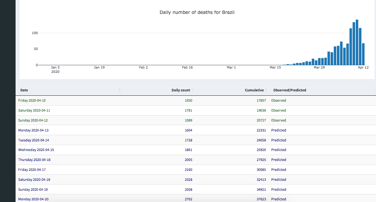
Task: Click Observed status for Saturday 2020-04-11
Action: pyautogui.click(x=278, y=110)
